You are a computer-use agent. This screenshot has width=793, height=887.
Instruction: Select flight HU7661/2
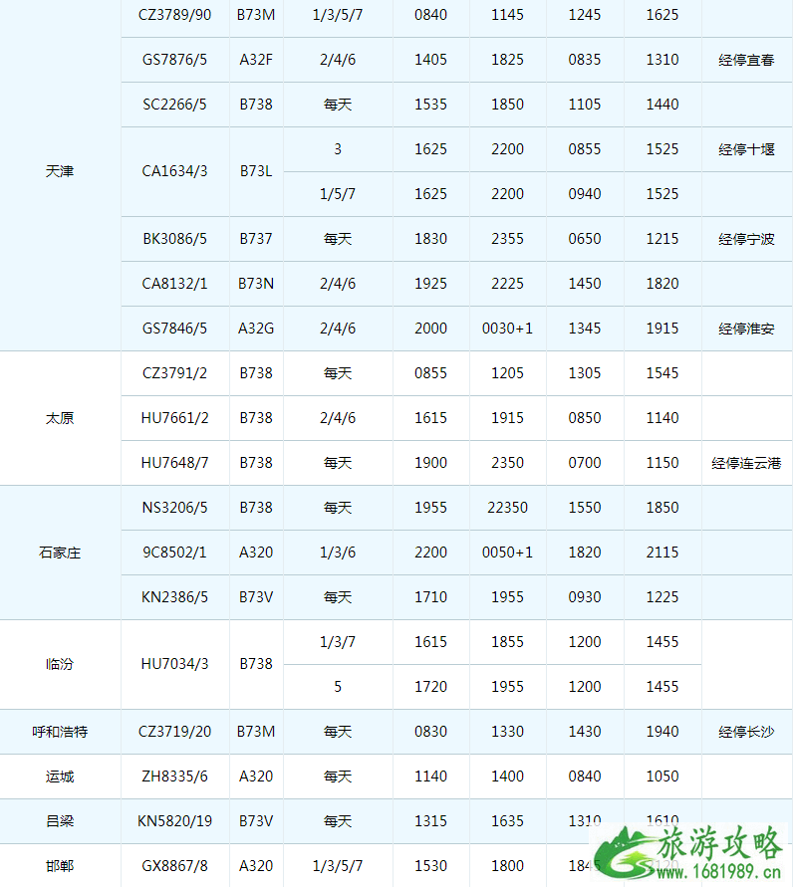[174, 418]
